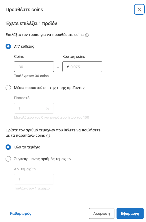146x222 pixels.
Task: Open info icon beside coin method prompt
Action: point(87,35)
